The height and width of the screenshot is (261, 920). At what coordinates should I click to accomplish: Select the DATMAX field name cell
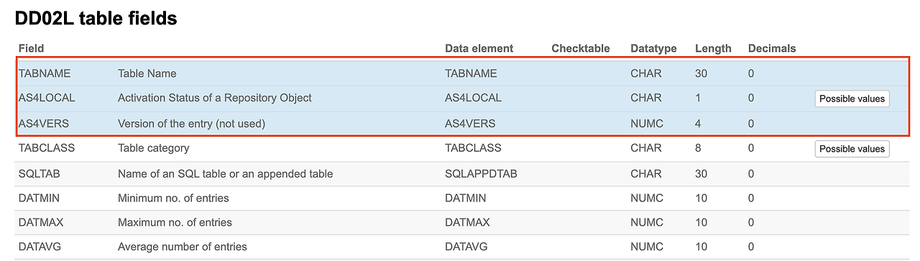click(x=41, y=222)
